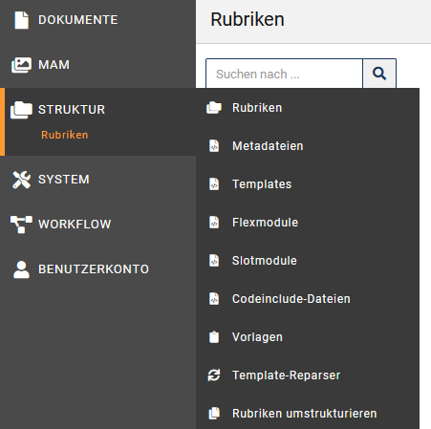Click the clipboard icon beside Vorlagen
The height and width of the screenshot is (429, 431).
click(214, 337)
